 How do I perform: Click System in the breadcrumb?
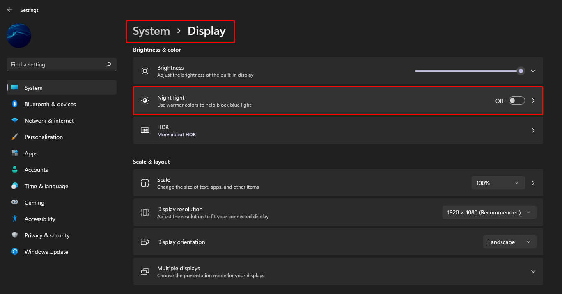pos(151,31)
